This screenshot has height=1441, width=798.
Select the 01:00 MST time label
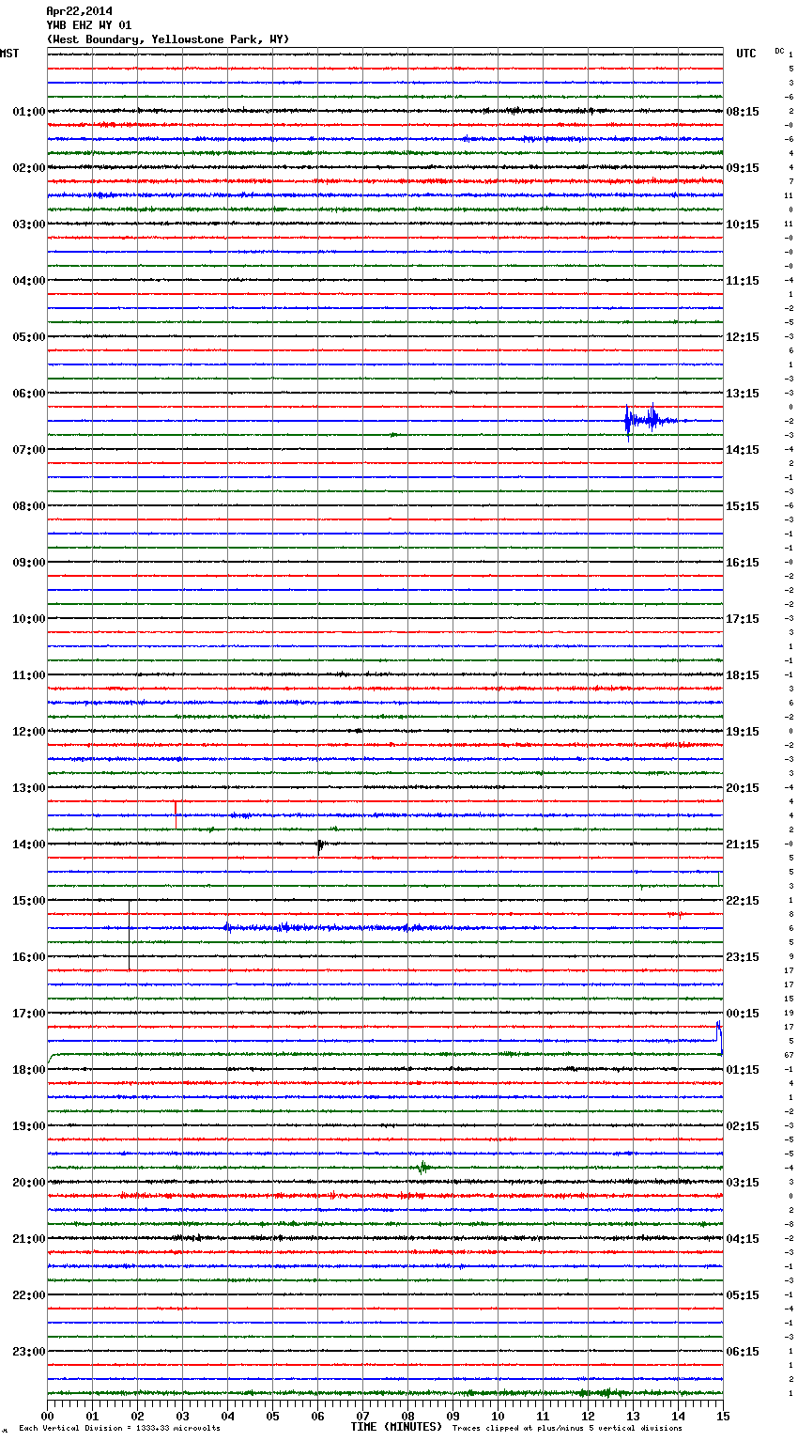pyautogui.click(x=28, y=112)
